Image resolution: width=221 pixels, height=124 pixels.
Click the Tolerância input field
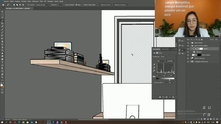point(60,5)
